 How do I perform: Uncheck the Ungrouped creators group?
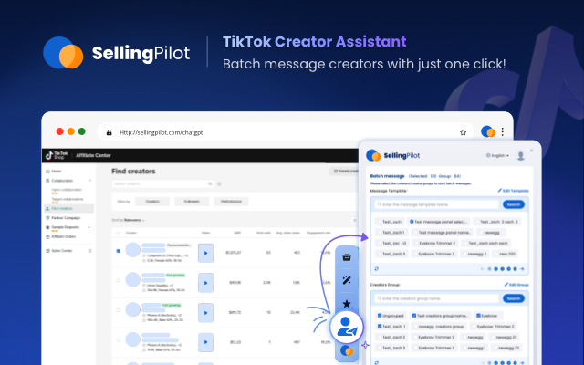(x=380, y=316)
